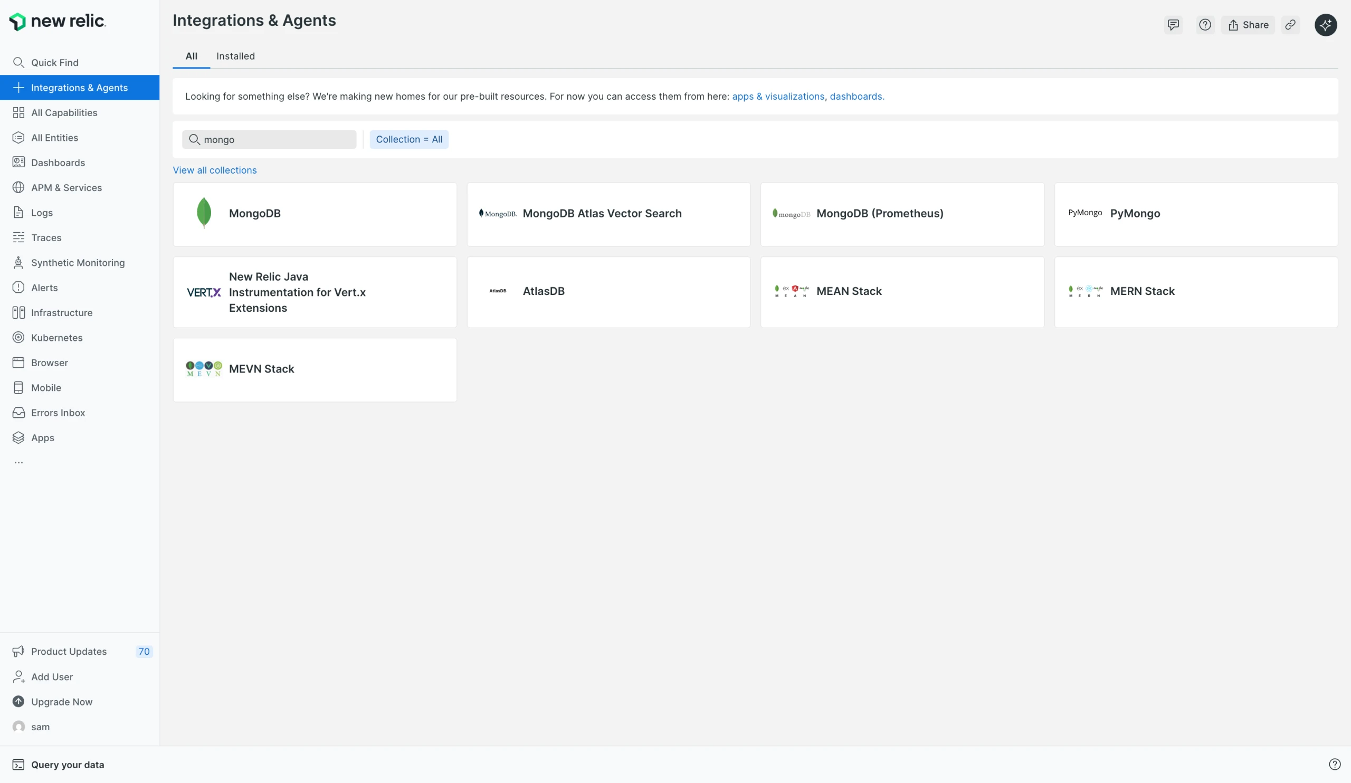This screenshot has width=1351, height=783.
Task: Copy permalink with link icon
Action: tap(1290, 25)
